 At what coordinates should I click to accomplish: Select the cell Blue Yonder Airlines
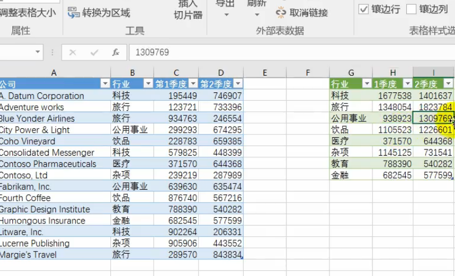pyautogui.click(x=55, y=118)
